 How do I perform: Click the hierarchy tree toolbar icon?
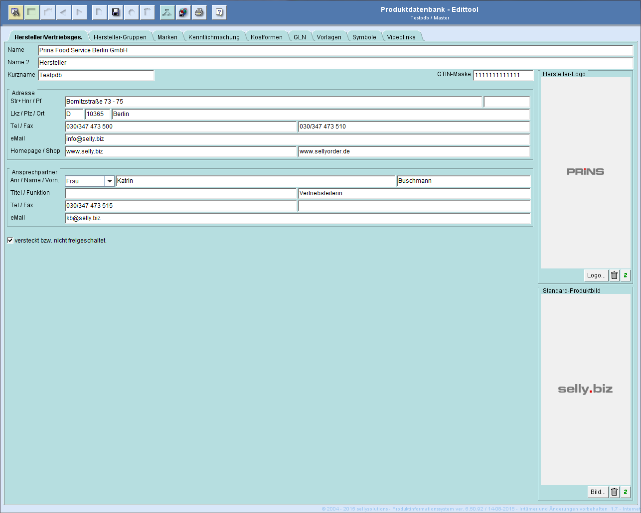[x=167, y=12]
